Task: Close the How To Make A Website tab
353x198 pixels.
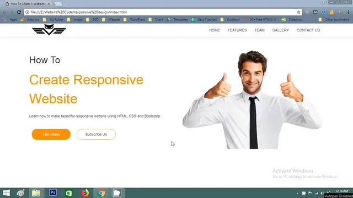Action: click(49, 4)
